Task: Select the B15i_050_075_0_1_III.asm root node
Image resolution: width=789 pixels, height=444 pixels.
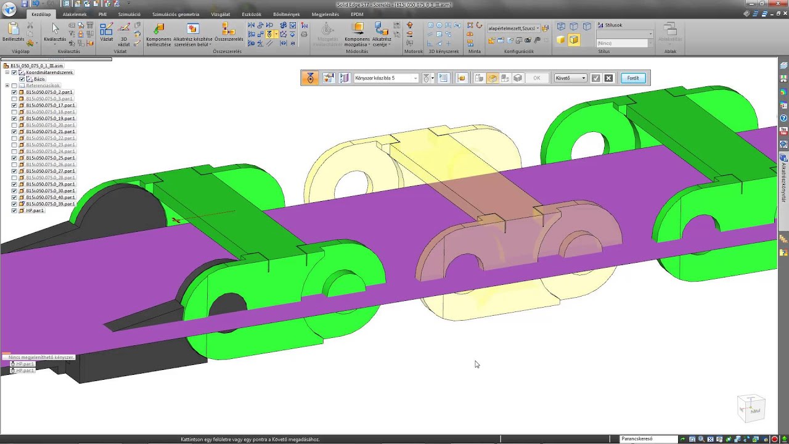Action: (36, 66)
